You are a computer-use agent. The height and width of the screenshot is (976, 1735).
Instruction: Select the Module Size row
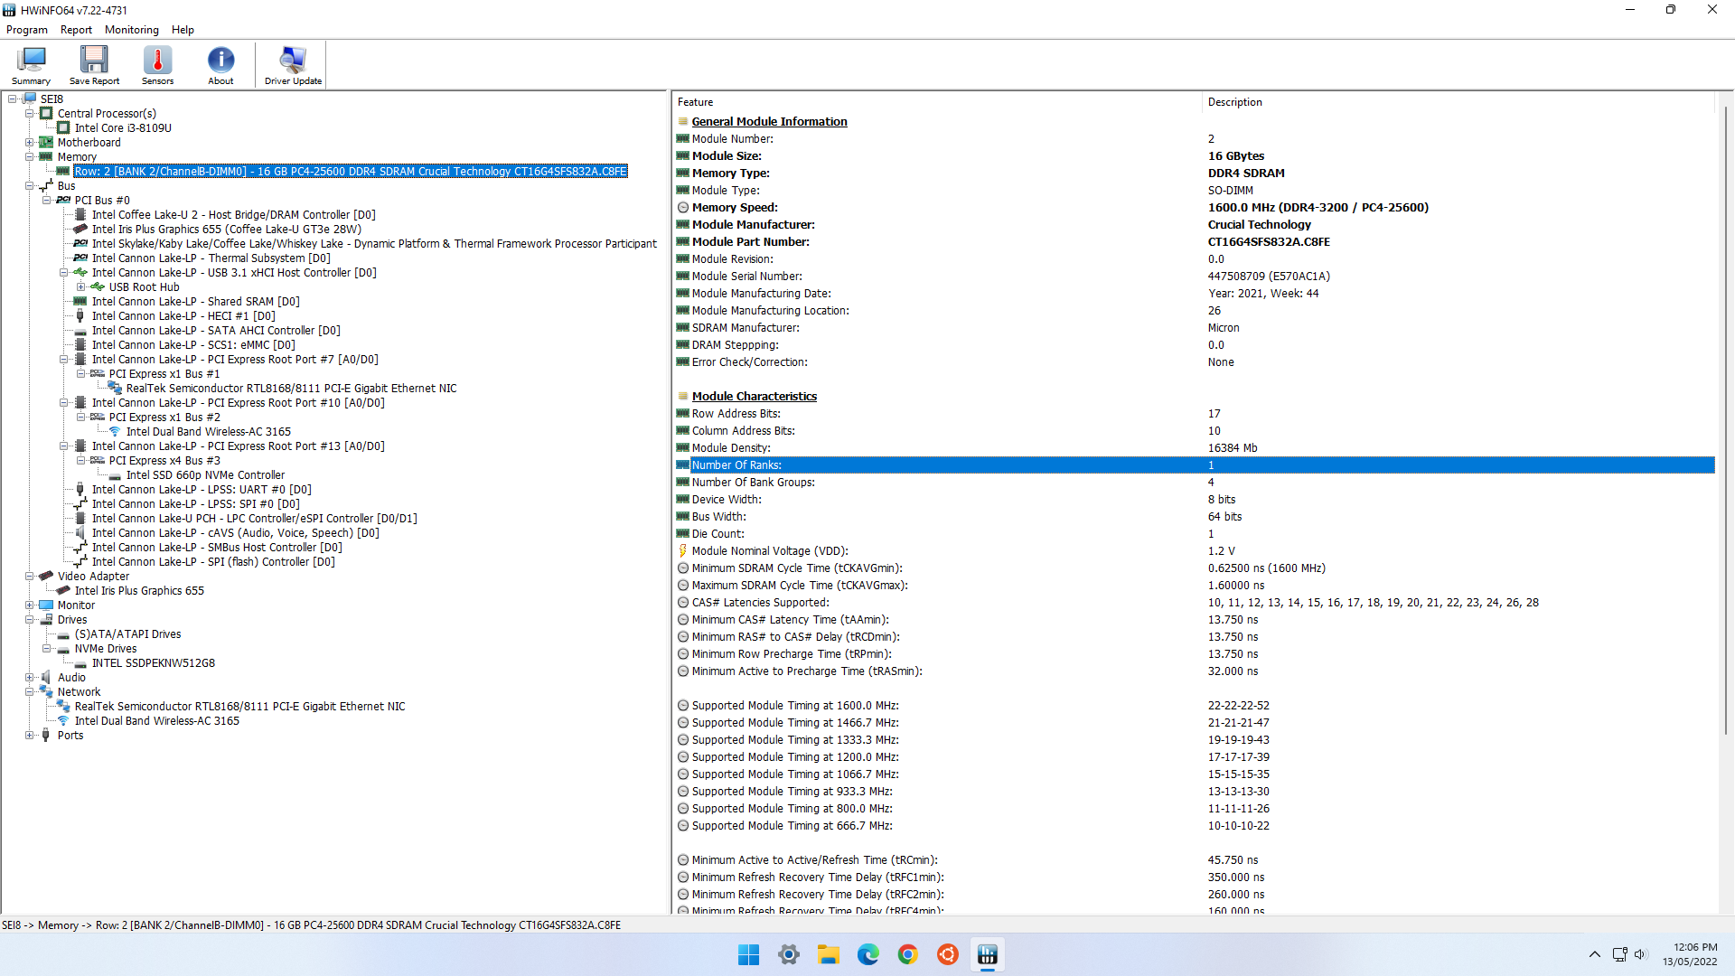click(x=1195, y=156)
